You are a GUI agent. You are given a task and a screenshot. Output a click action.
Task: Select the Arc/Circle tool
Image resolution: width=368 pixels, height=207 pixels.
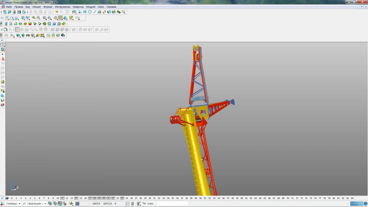click(x=90, y=12)
